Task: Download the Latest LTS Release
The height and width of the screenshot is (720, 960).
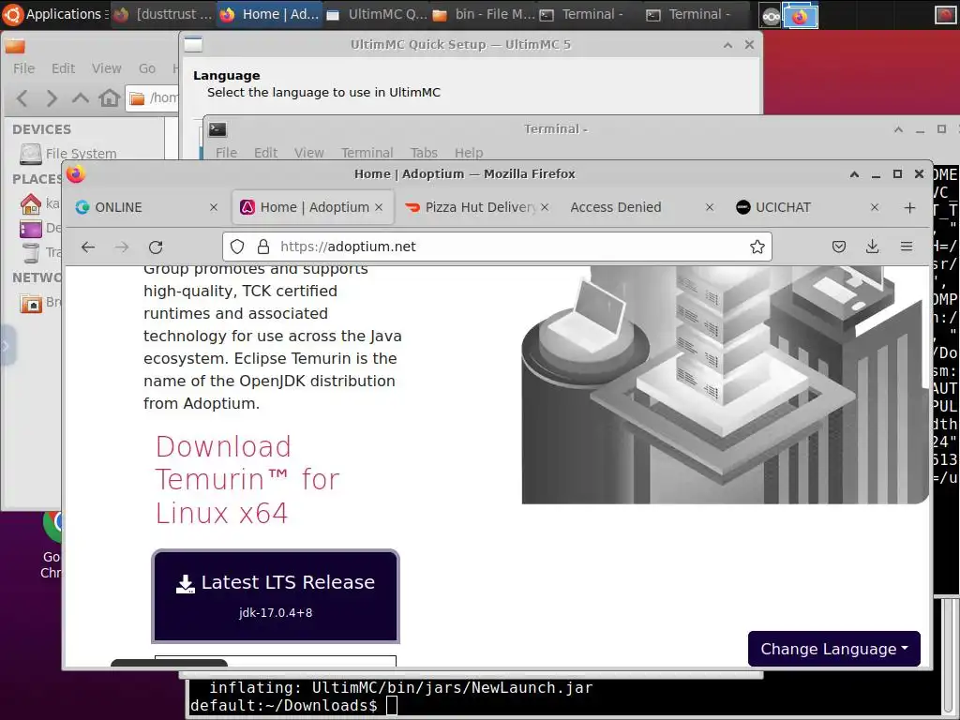Action: 276,596
